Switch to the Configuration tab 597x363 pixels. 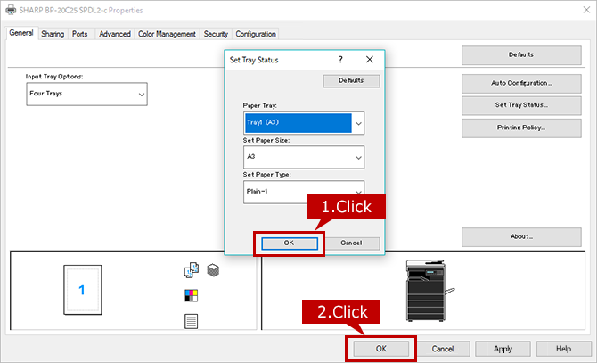click(256, 34)
